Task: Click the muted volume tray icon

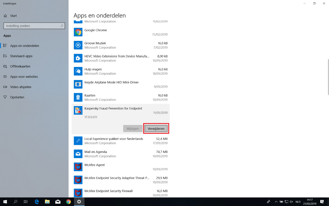Action: click(x=291, y=202)
